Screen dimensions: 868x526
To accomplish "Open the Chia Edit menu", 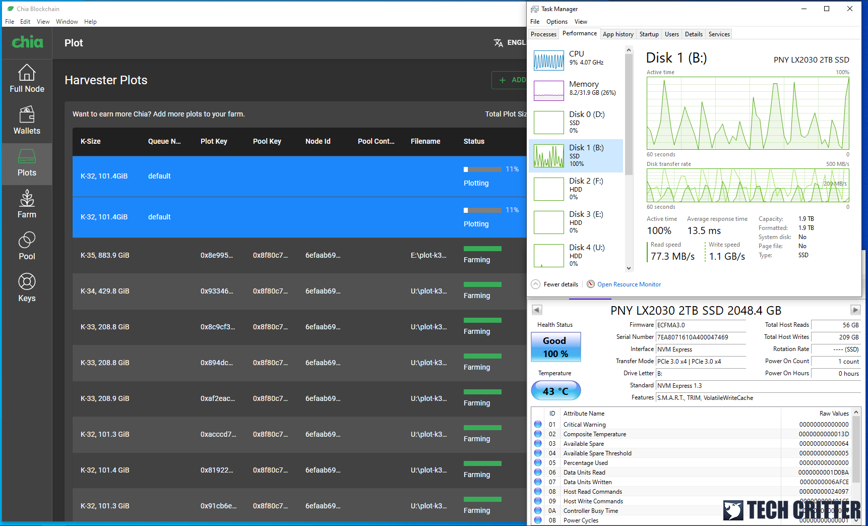I will [x=25, y=22].
